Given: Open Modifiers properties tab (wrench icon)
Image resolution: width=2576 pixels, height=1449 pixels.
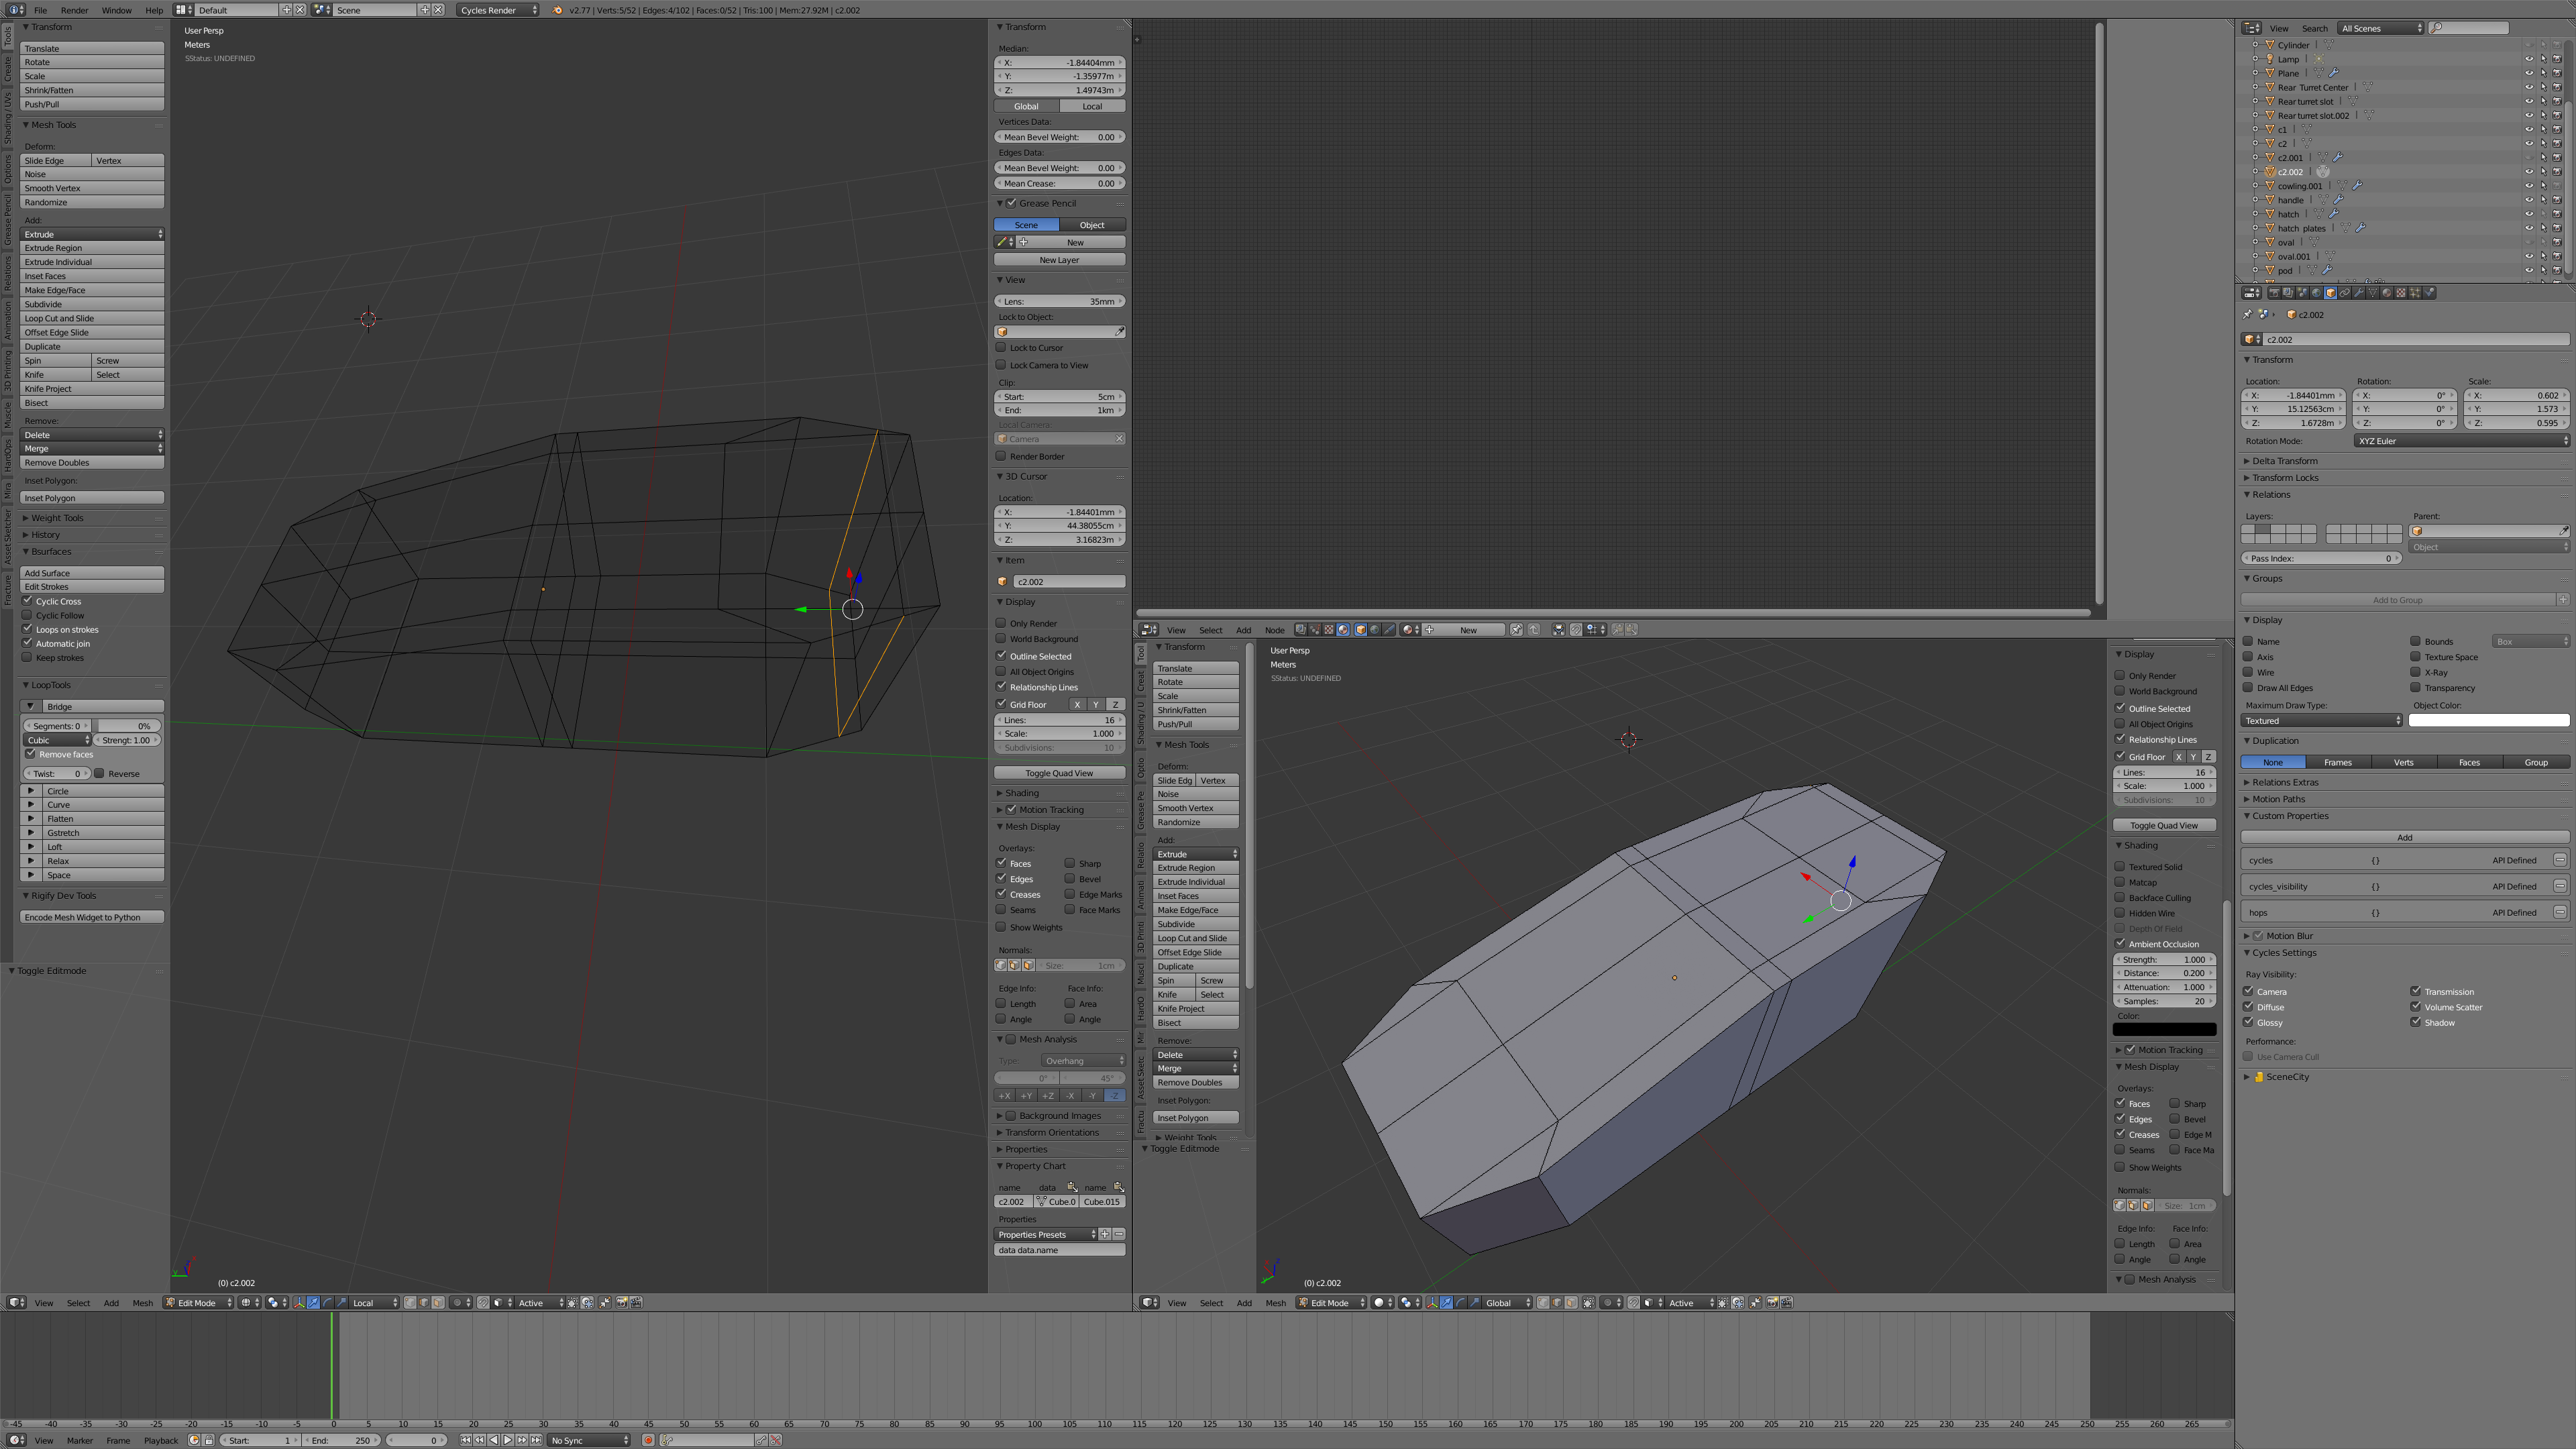Looking at the screenshot, I should point(2359,293).
